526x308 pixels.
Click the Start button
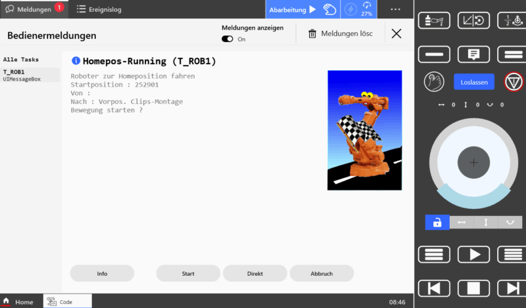pyautogui.click(x=188, y=273)
